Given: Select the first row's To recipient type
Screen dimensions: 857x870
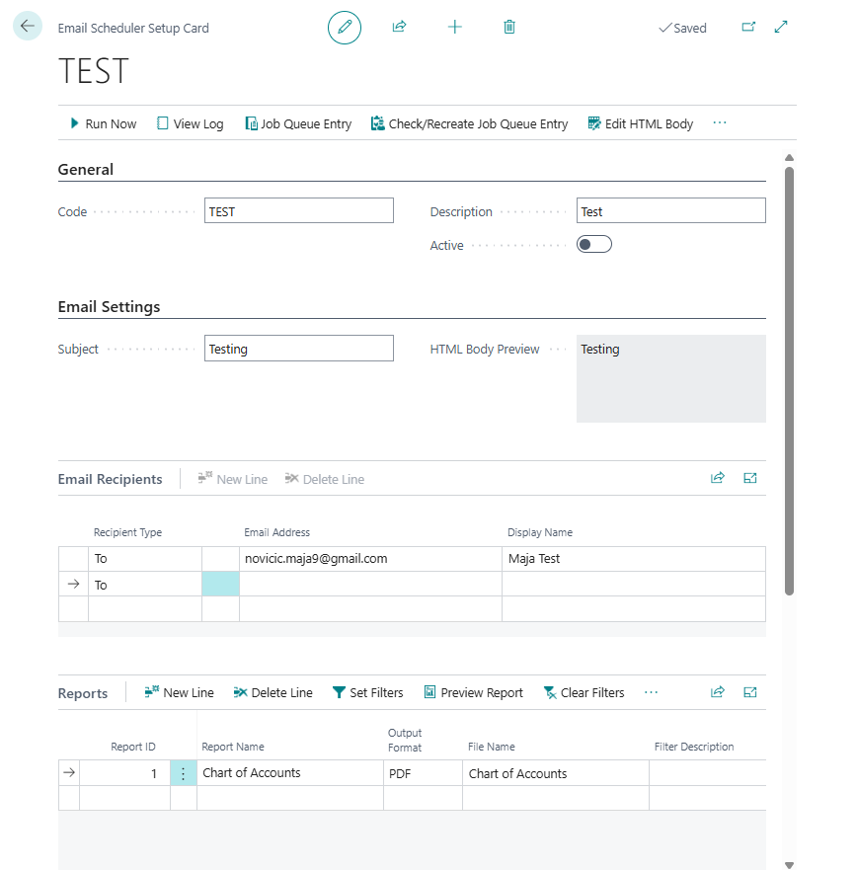Looking at the screenshot, I should (x=145, y=559).
